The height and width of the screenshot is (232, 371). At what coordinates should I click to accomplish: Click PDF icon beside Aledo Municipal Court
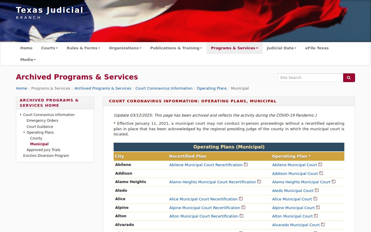click(317, 190)
